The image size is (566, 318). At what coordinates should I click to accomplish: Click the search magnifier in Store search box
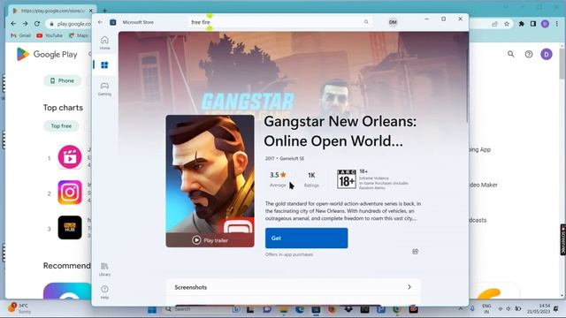pos(366,22)
